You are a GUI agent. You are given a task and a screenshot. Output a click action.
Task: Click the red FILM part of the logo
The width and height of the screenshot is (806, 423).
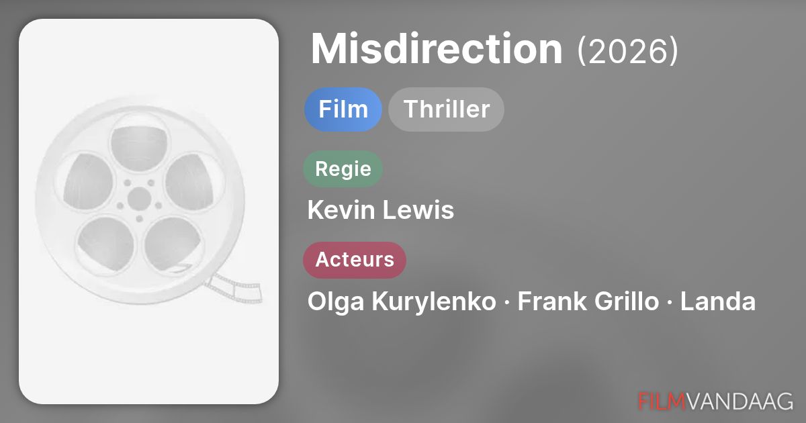click(x=661, y=400)
